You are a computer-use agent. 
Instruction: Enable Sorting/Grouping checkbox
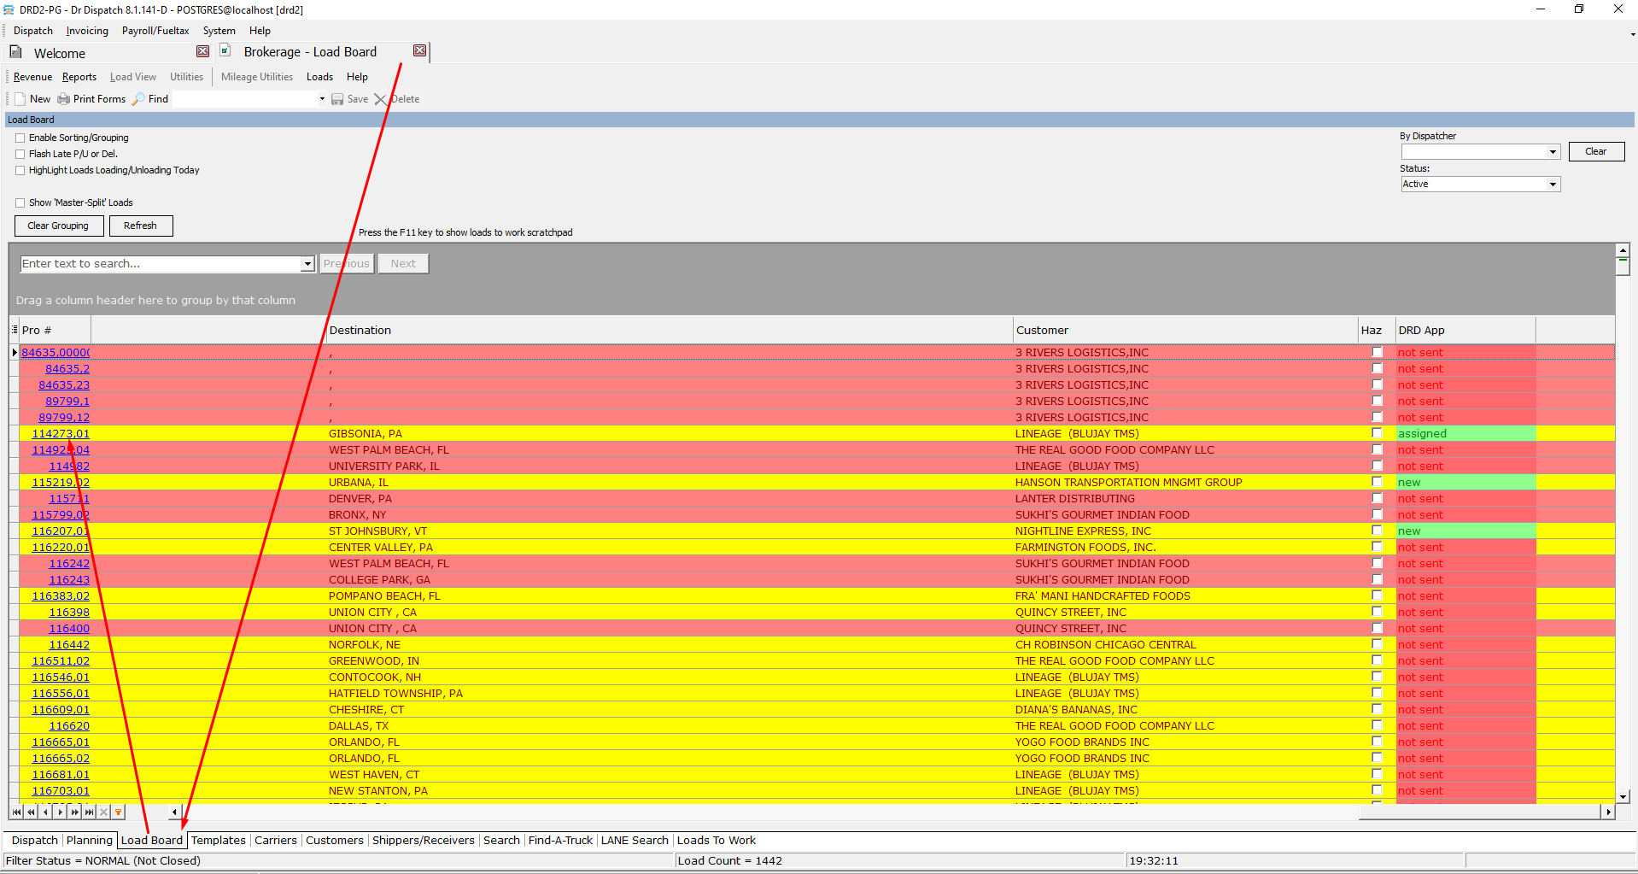(x=20, y=138)
